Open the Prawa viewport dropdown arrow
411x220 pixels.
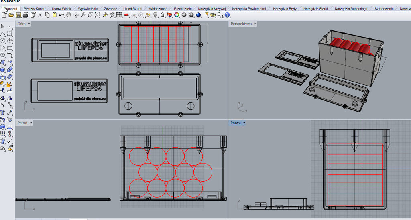pyautogui.click(x=244, y=123)
